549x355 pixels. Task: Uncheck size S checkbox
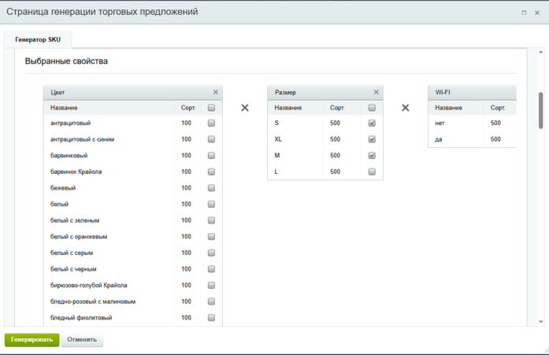(373, 123)
